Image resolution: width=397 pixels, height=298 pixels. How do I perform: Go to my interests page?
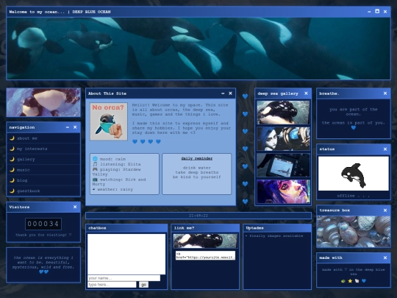pyautogui.click(x=32, y=149)
